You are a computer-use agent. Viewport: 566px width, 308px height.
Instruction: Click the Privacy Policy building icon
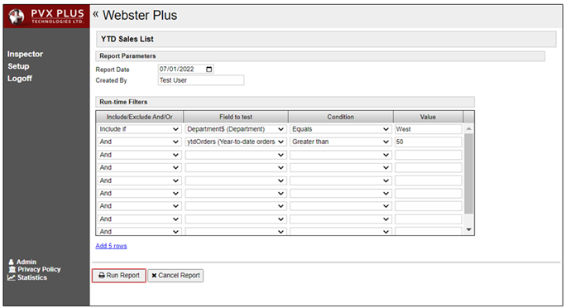click(x=12, y=269)
